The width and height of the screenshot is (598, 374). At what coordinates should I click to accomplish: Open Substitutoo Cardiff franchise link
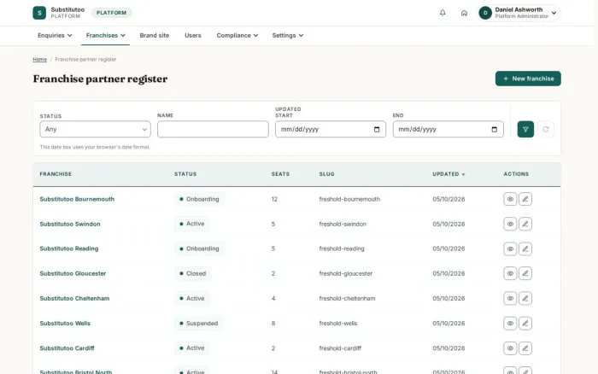(67, 348)
